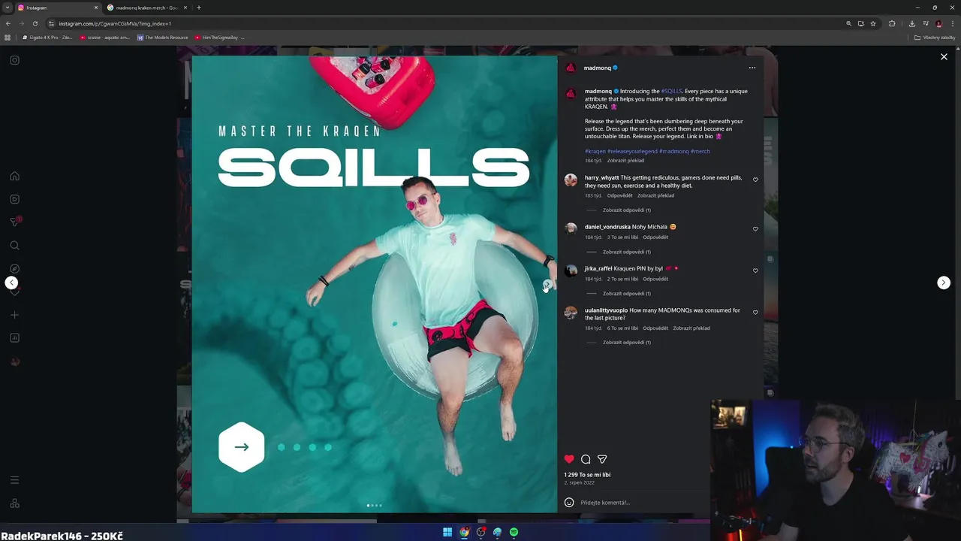This screenshot has width=961, height=541.
Task: Click the create new post plus icon
Action: click(14, 315)
